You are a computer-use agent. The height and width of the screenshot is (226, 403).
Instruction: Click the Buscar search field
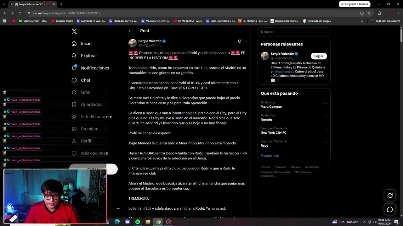pos(294,32)
